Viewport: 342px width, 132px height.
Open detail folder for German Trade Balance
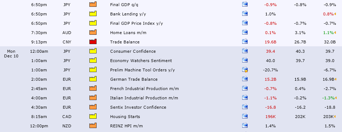[245, 79]
